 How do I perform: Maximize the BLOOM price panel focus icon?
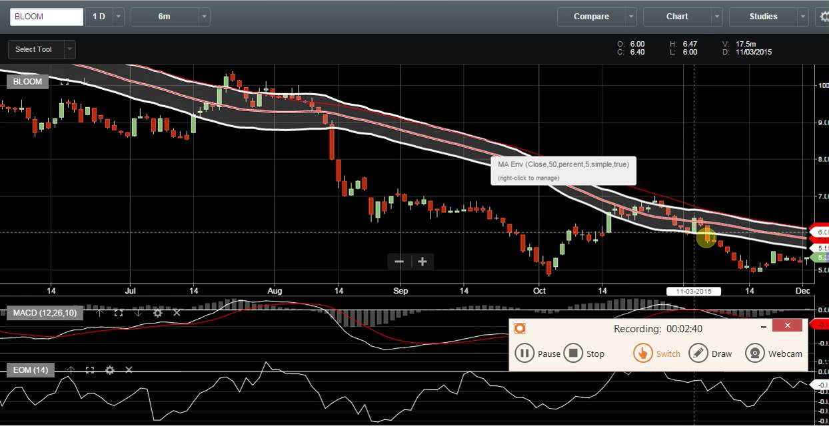click(65, 82)
